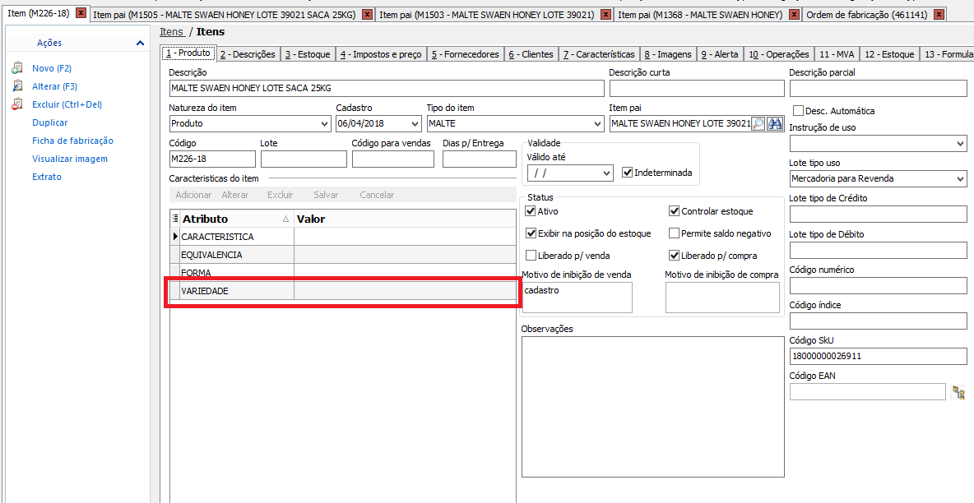
Task: Enable Permite saldo negativo
Action: [x=674, y=233]
